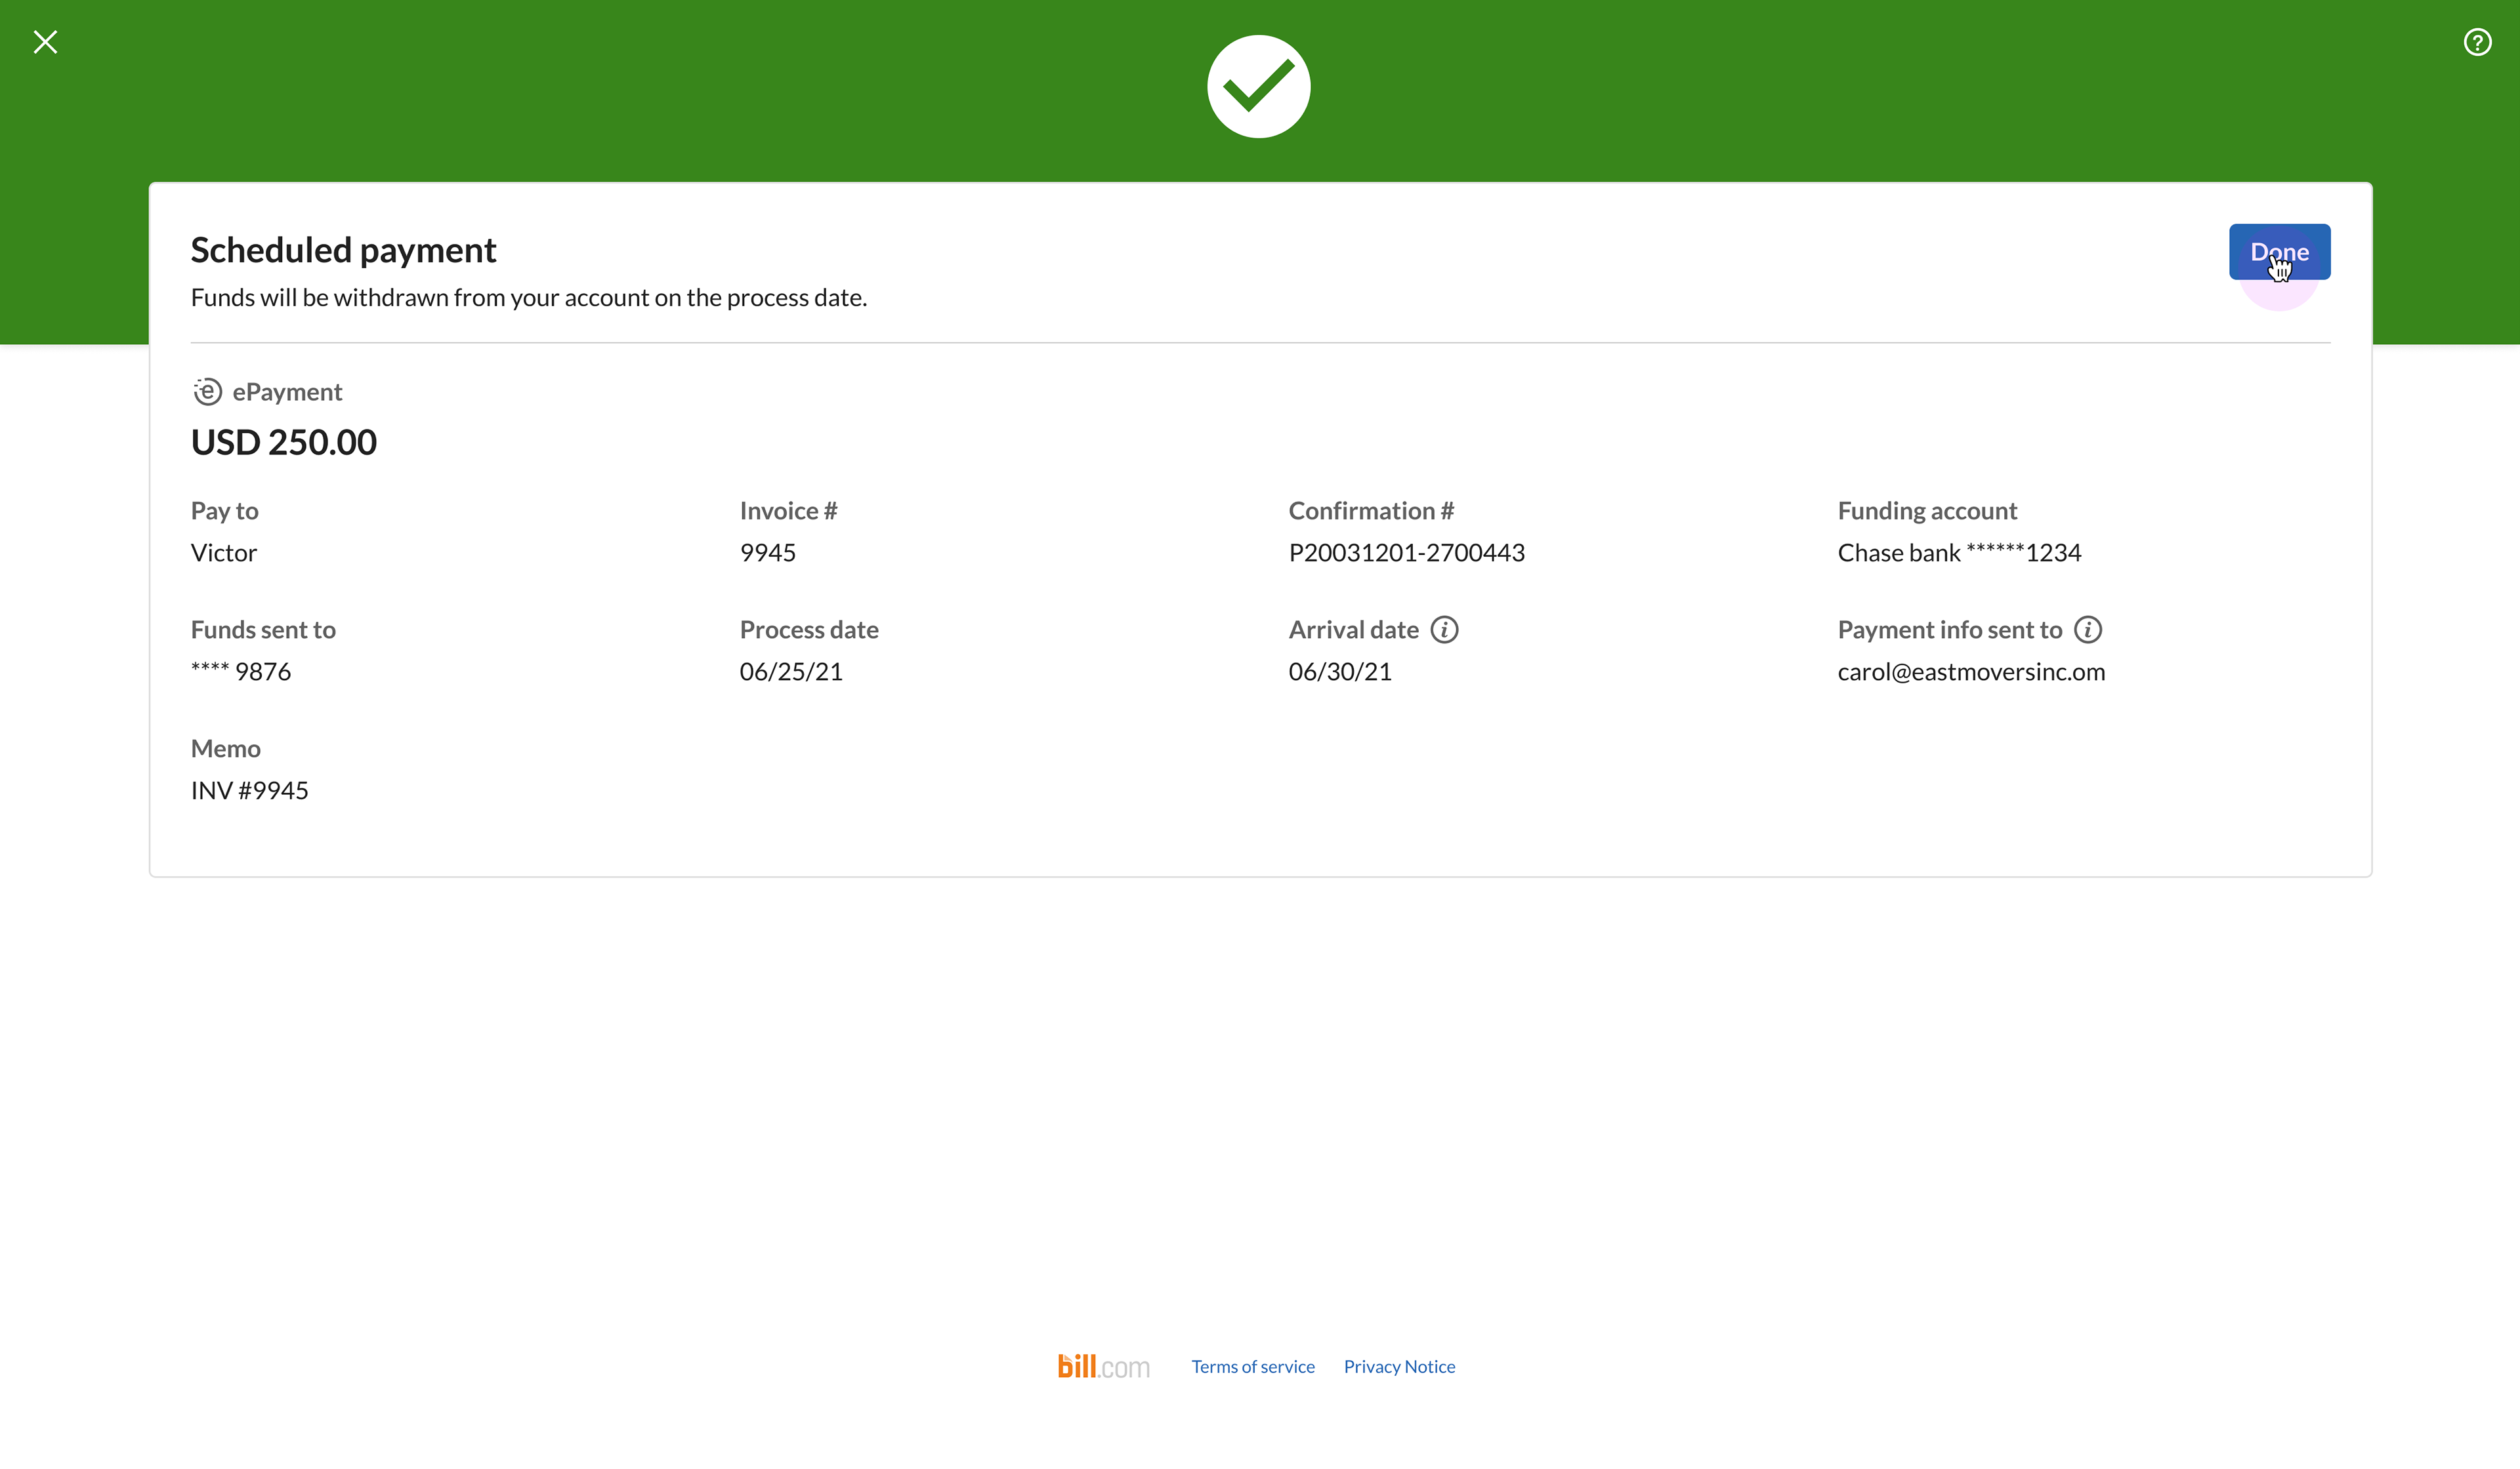Click invoice number 9945
This screenshot has height=1469, width=2520.
click(x=767, y=553)
